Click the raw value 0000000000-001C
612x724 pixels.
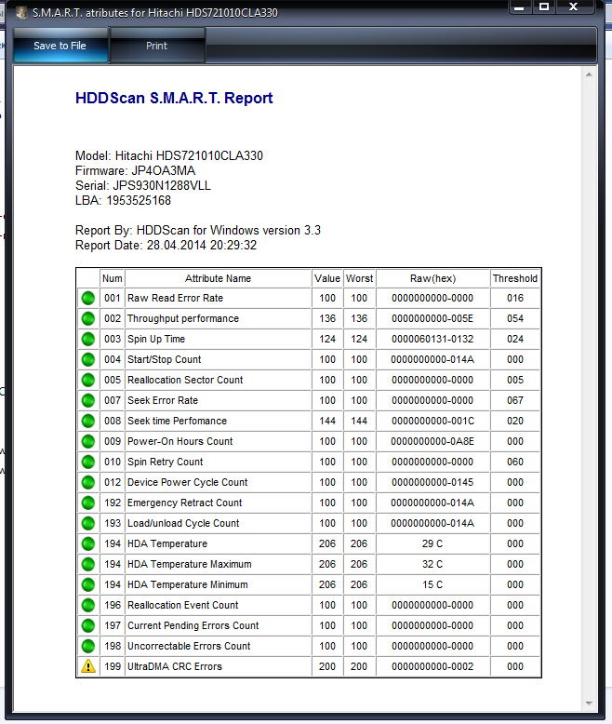pos(432,422)
